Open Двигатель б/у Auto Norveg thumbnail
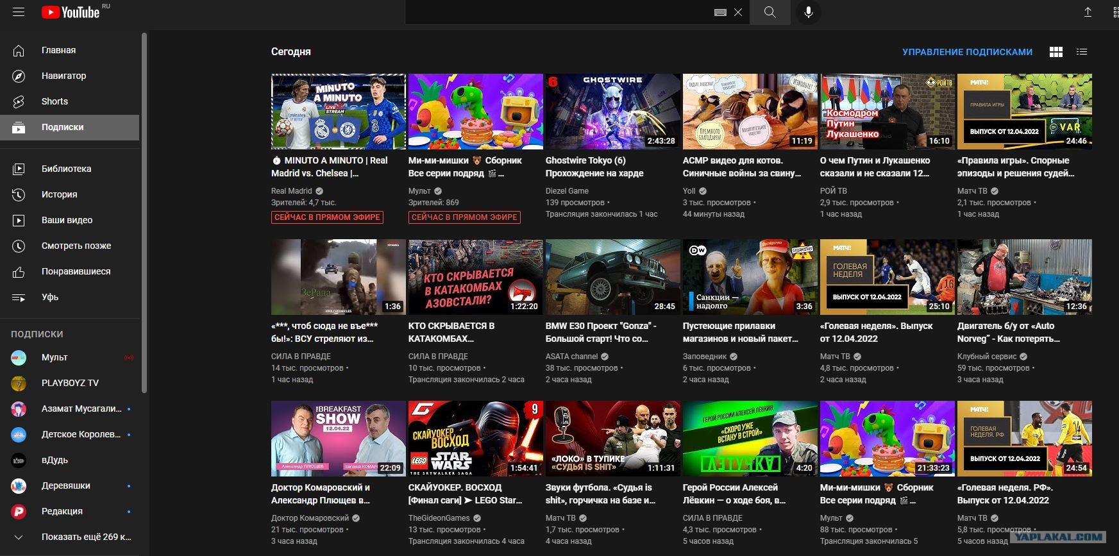Viewport: 1119px width, 556px height. 1025,277
